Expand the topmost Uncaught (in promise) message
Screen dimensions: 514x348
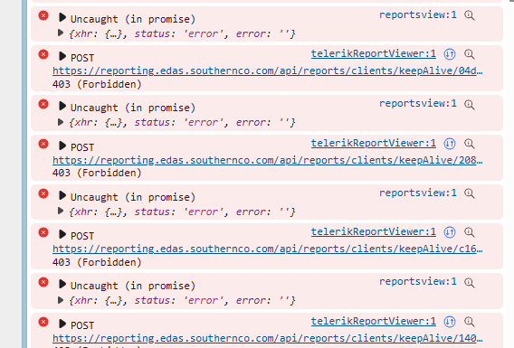click(62, 17)
